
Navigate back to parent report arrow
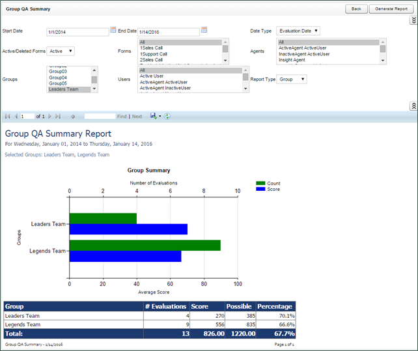[74, 116]
